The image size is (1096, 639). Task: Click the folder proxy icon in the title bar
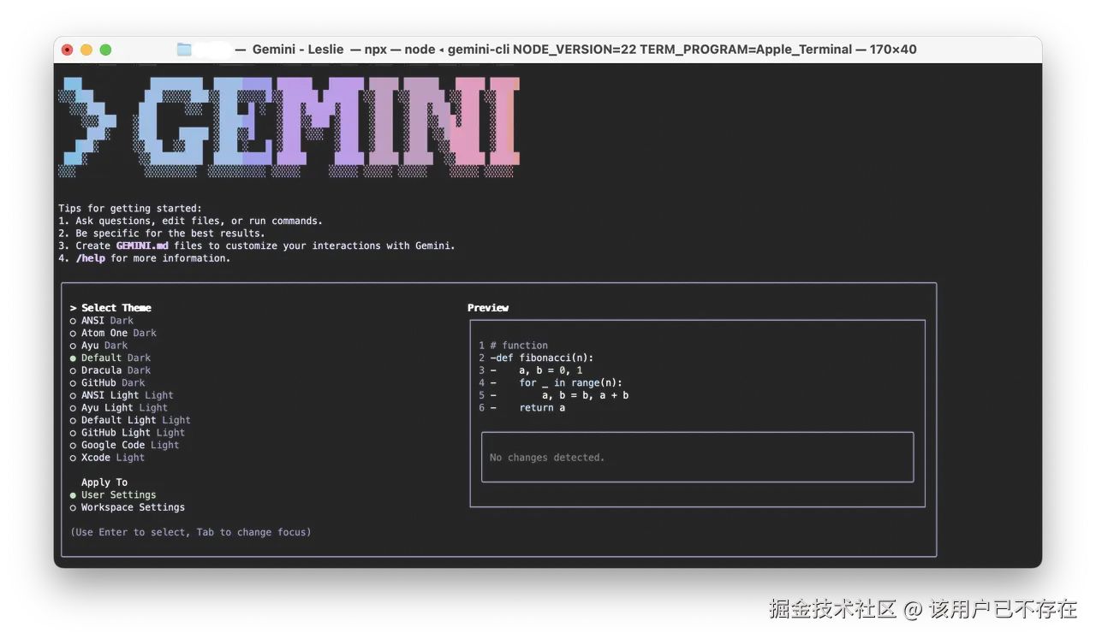[184, 50]
